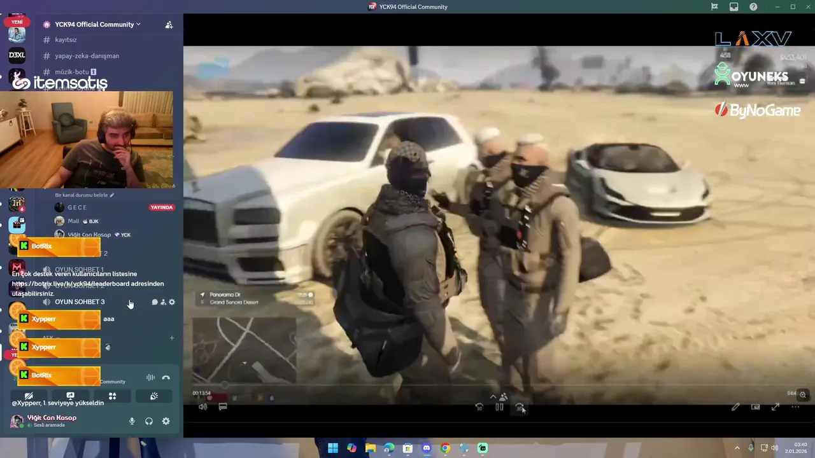
Task: Open Google Chrome from the taskbar
Action: pyautogui.click(x=445, y=448)
